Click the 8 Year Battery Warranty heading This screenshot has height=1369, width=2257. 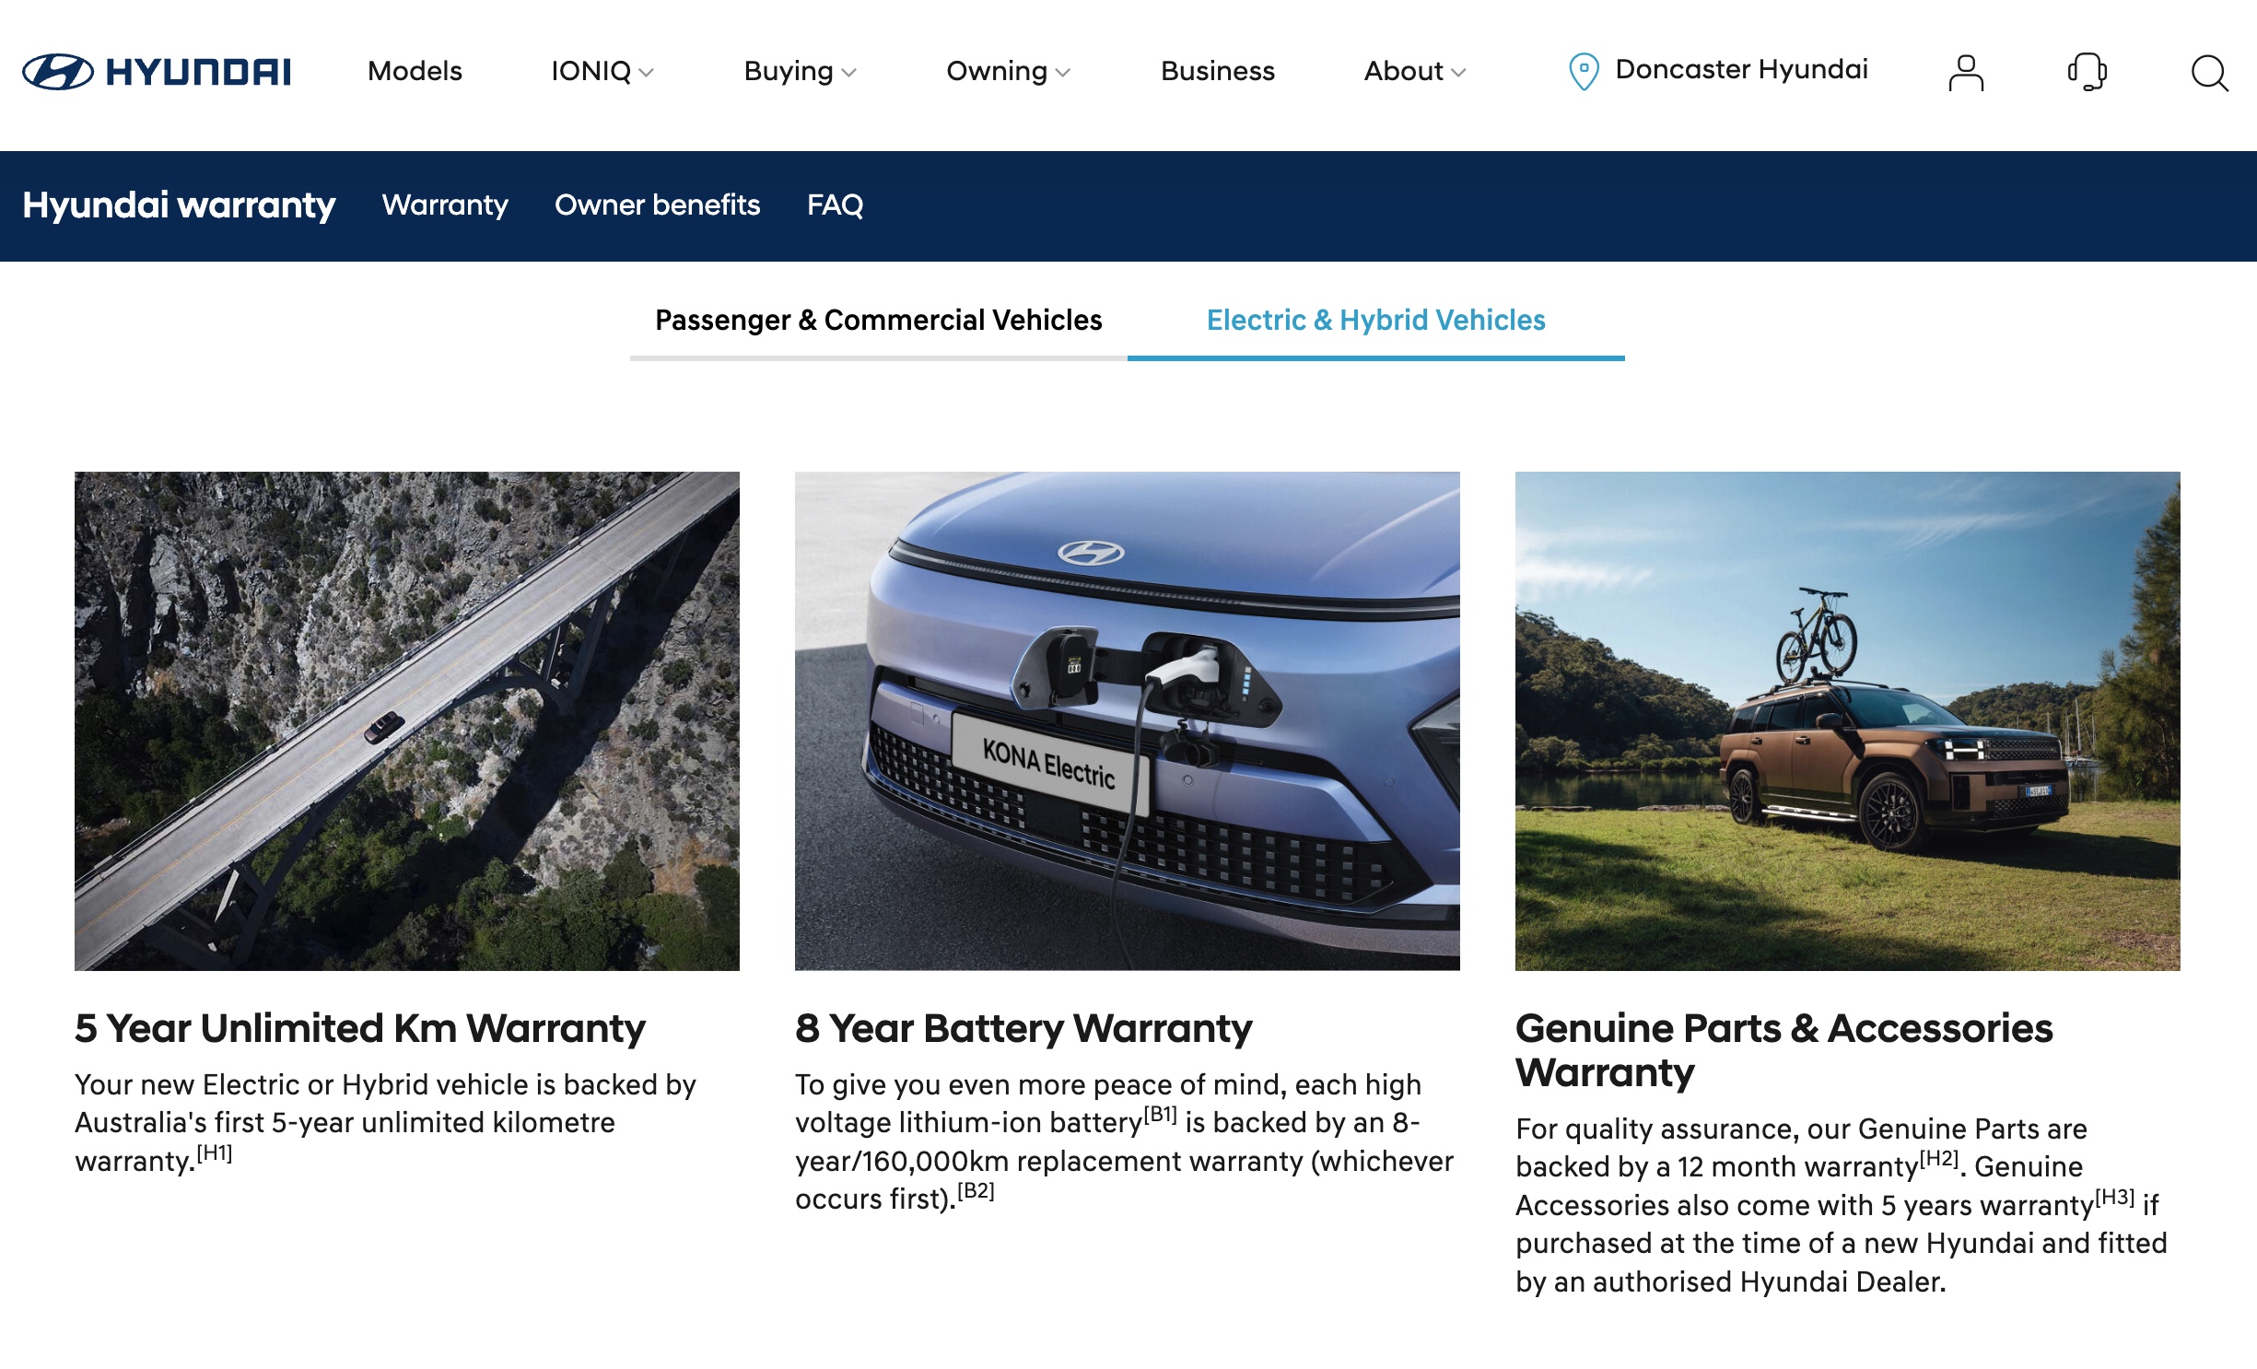[1023, 1028]
